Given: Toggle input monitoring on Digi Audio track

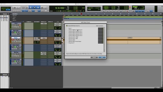Looking at the screenshot, I should [x=15, y=32].
